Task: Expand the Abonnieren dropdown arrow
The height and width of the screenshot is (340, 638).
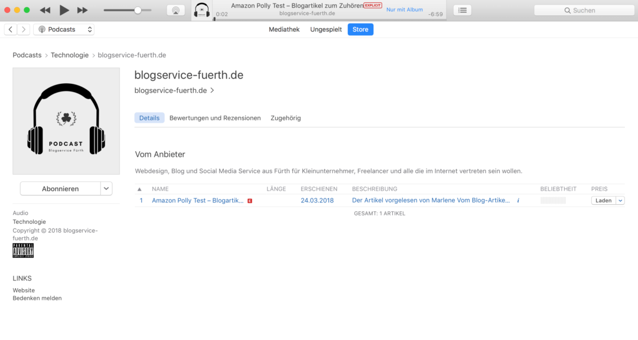Action: click(x=106, y=188)
